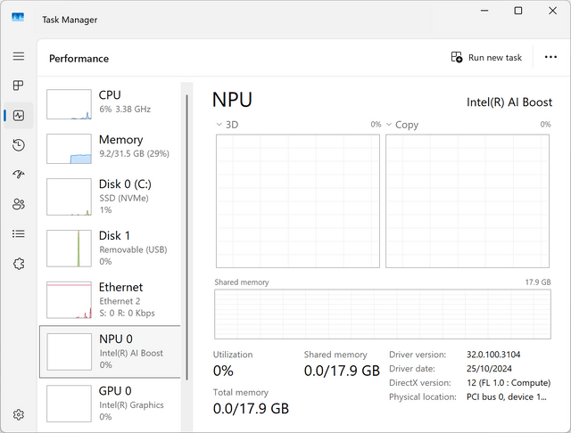Viewport: 571px width, 433px height.
Task: Click driver version 32.0.100.3104 value
Action: 493,355
